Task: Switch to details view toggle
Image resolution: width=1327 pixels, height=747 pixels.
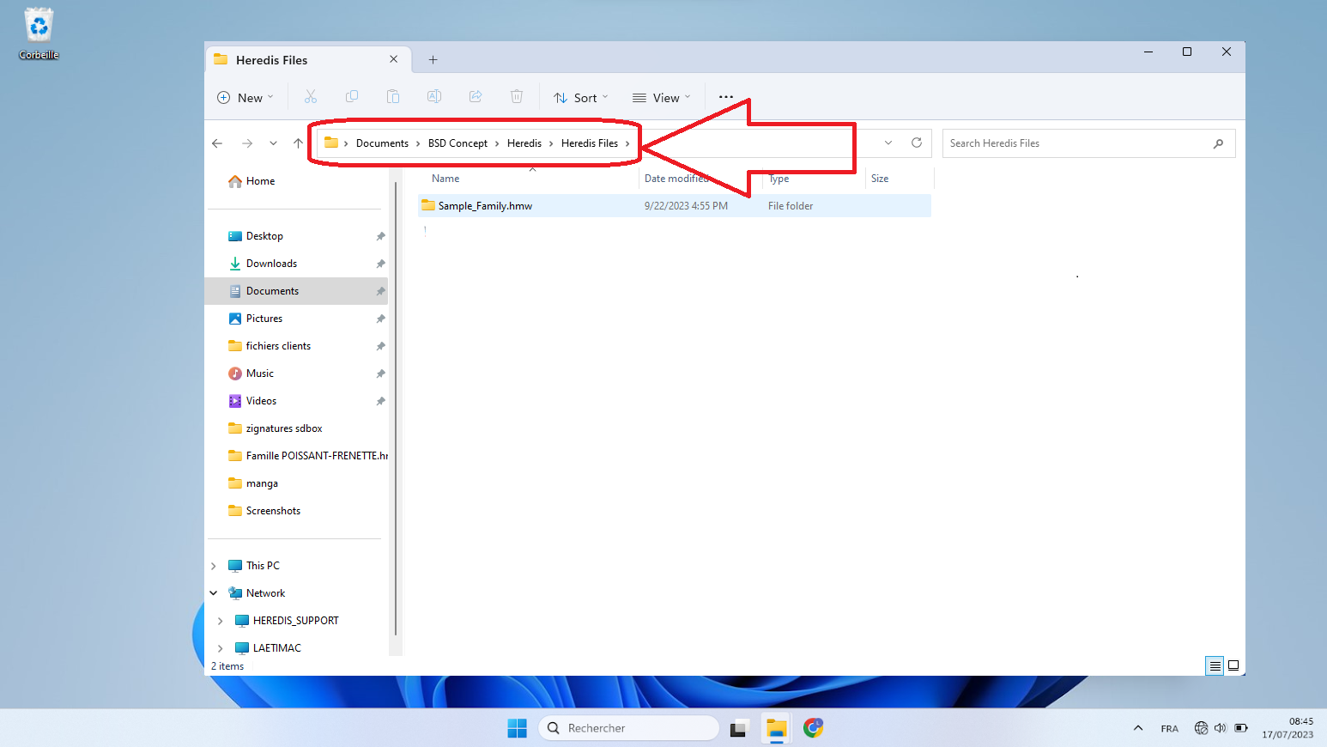Action: (1215, 665)
